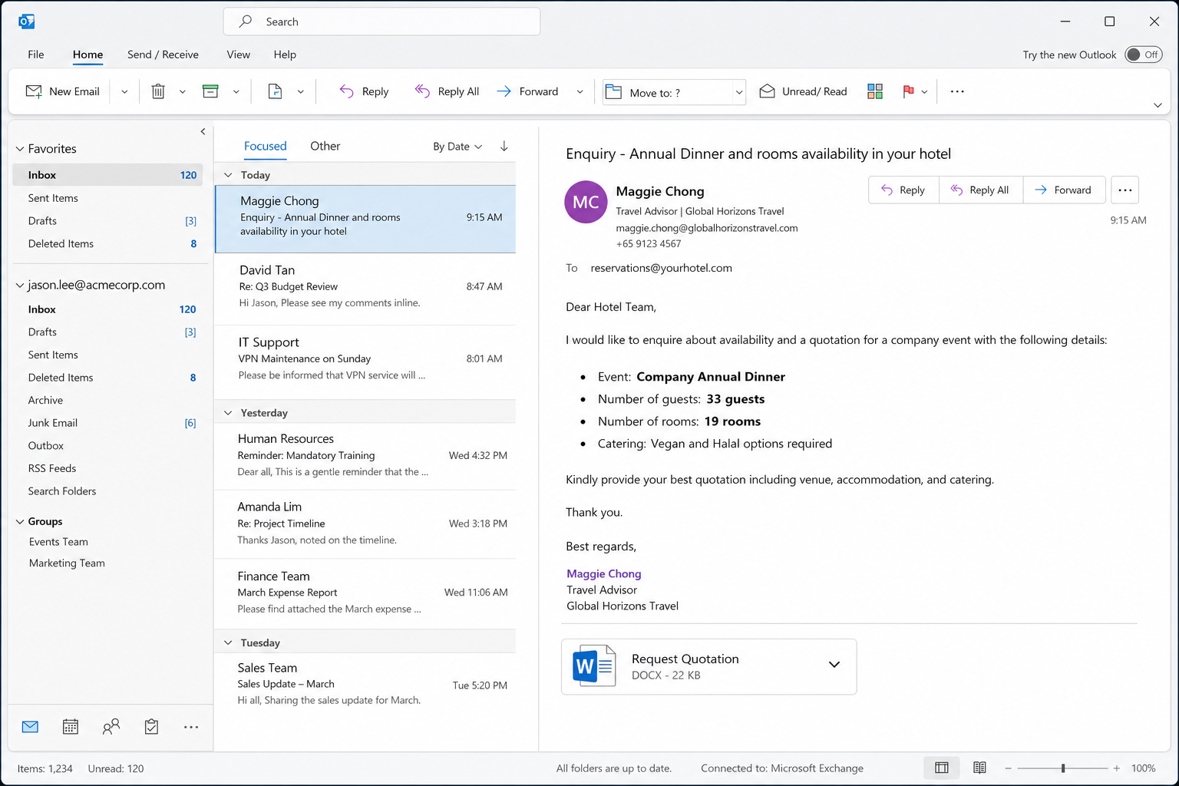The image size is (1179, 786).
Task: Open the Forward options dropdown arrow
Action: (x=580, y=92)
